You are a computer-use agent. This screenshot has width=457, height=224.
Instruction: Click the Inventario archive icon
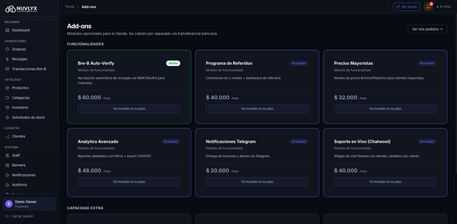(x=7, y=108)
